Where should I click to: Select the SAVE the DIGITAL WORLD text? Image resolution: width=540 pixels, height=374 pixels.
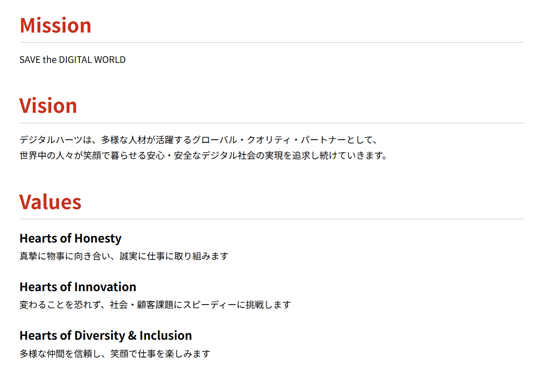72,60
